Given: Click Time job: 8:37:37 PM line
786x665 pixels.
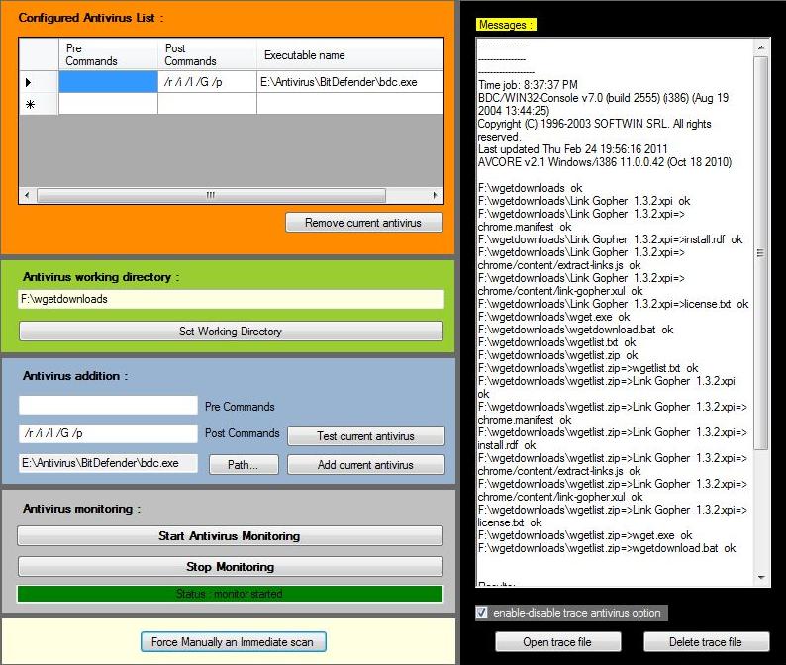Looking at the screenshot, I should (528, 85).
